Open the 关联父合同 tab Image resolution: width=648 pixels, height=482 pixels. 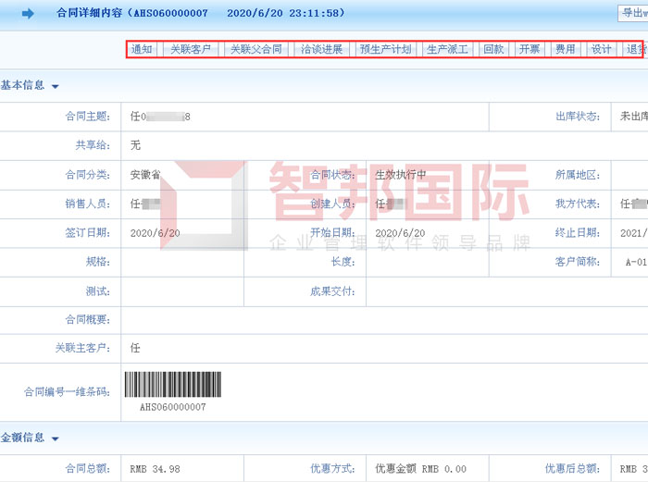[x=255, y=50]
